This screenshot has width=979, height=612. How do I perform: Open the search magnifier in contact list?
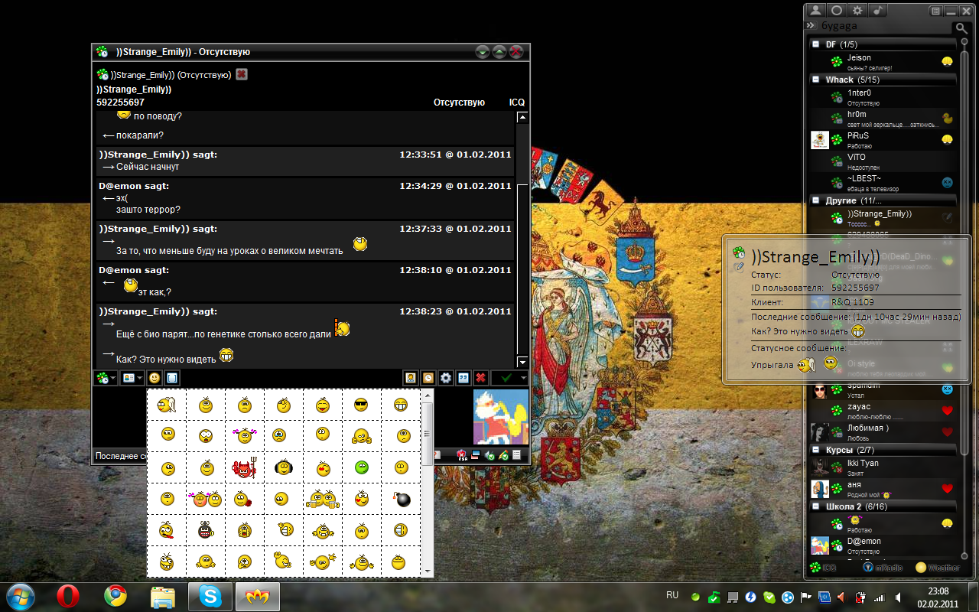tap(960, 28)
